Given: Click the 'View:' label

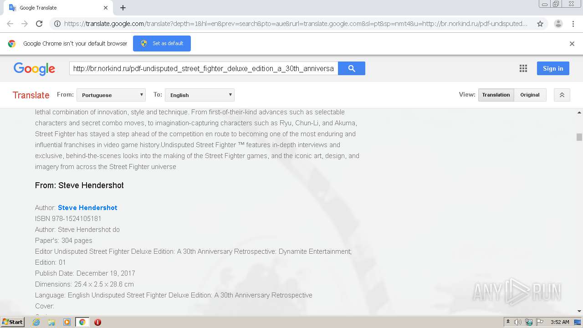Looking at the screenshot, I should (467, 95).
